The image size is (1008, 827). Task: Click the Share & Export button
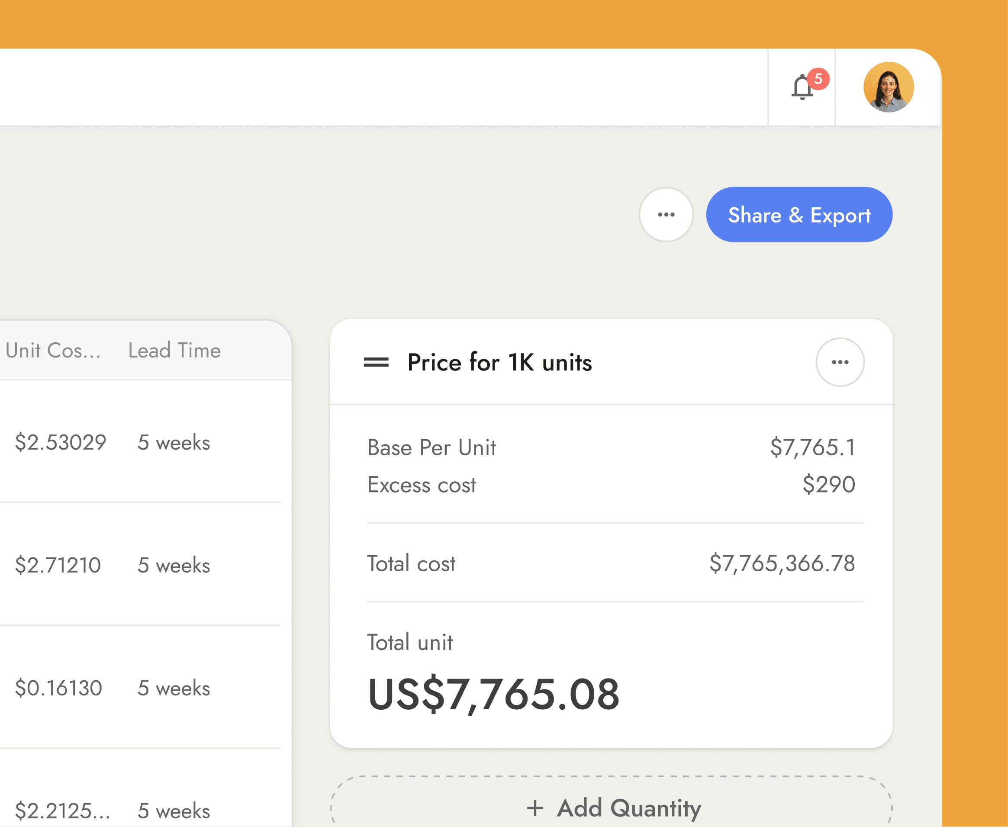(799, 214)
